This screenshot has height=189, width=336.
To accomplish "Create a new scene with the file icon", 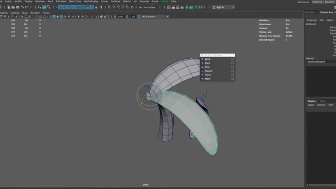I will point(8,7).
